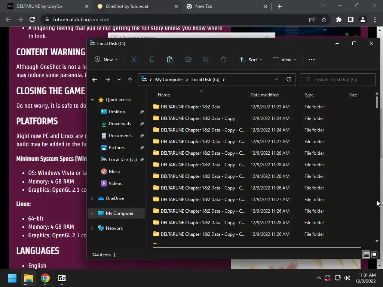Click the file list horizontal scrollbar
Screen dimensions: 383x287
(x=257, y=247)
